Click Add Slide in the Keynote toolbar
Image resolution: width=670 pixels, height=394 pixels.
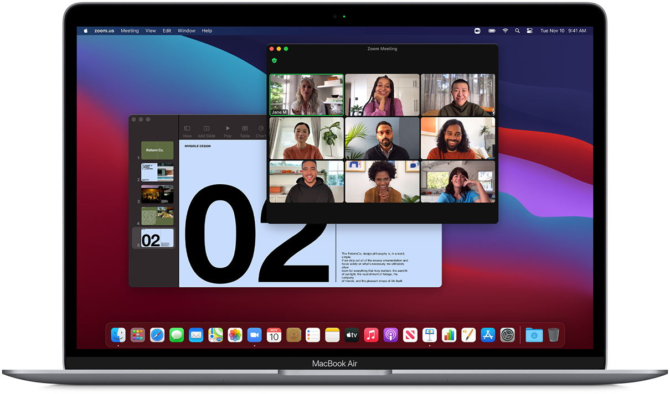pos(207,132)
